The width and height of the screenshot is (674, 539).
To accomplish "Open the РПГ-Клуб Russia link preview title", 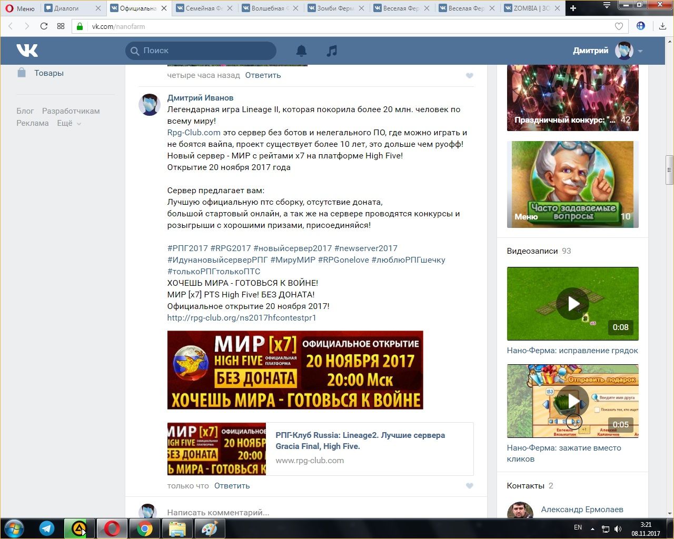I will [360, 441].
